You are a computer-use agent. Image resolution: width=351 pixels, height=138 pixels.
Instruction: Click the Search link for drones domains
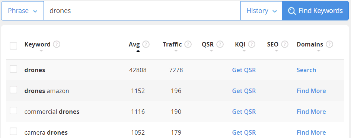tap(306, 70)
